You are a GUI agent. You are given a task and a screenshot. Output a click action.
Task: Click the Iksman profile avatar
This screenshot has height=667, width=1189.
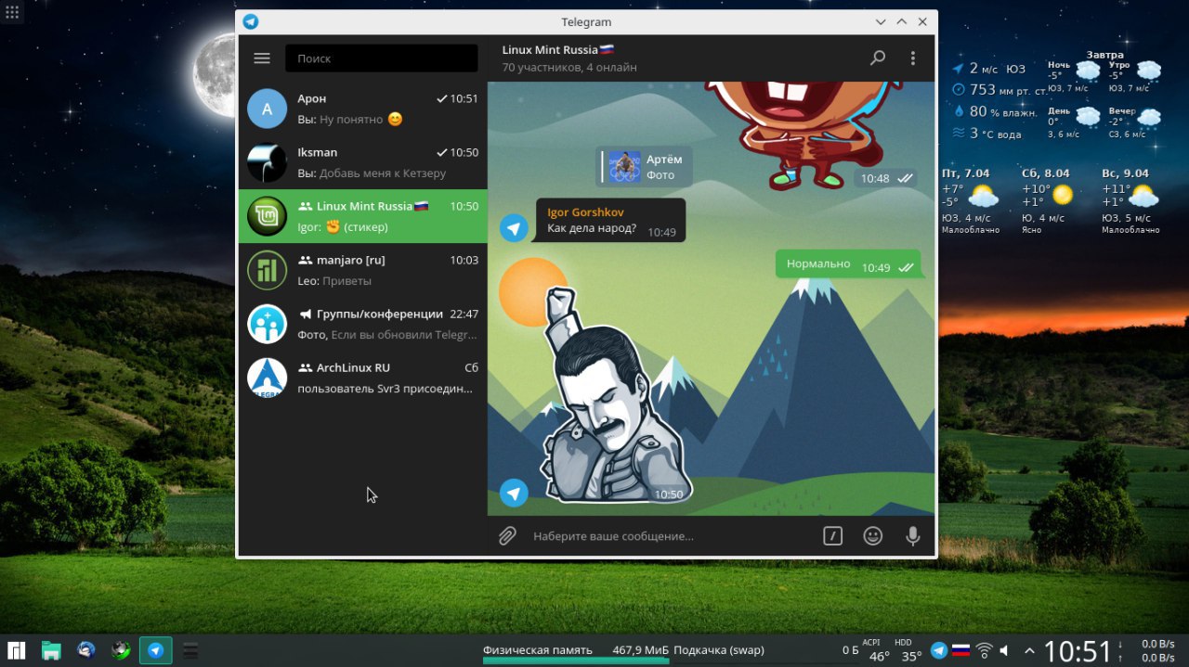267,162
